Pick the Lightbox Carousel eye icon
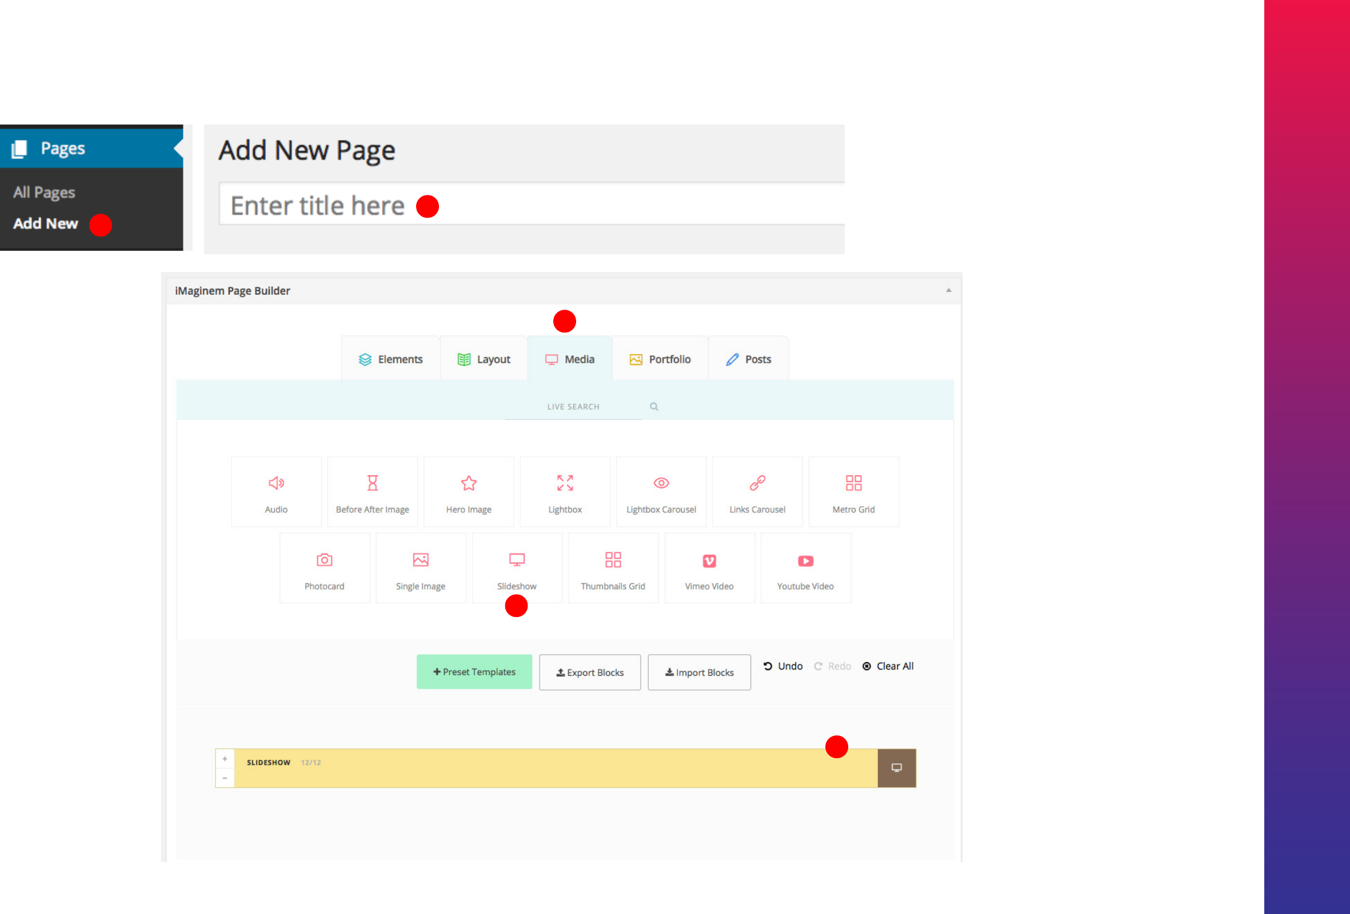This screenshot has width=1350, height=914. click(661, 483)
